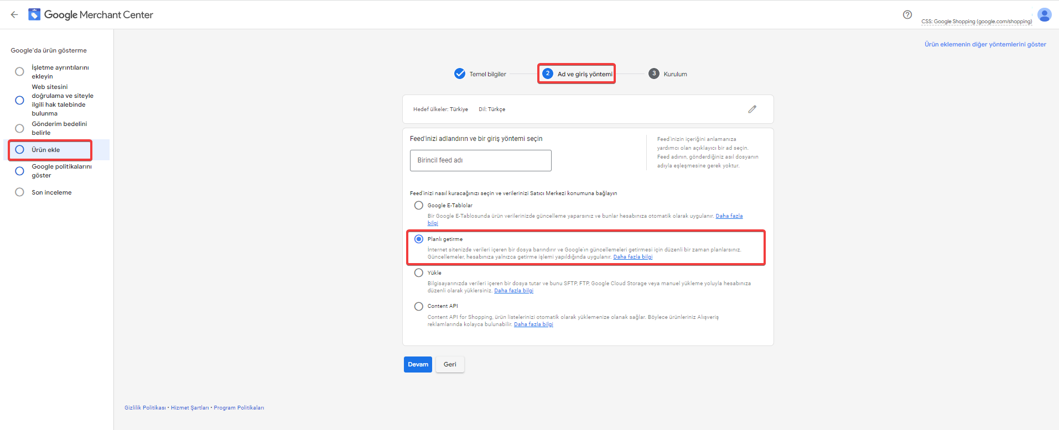Click the Son inceleme step circle
This screenshot has height=430, width=1059.
[19, 192]
